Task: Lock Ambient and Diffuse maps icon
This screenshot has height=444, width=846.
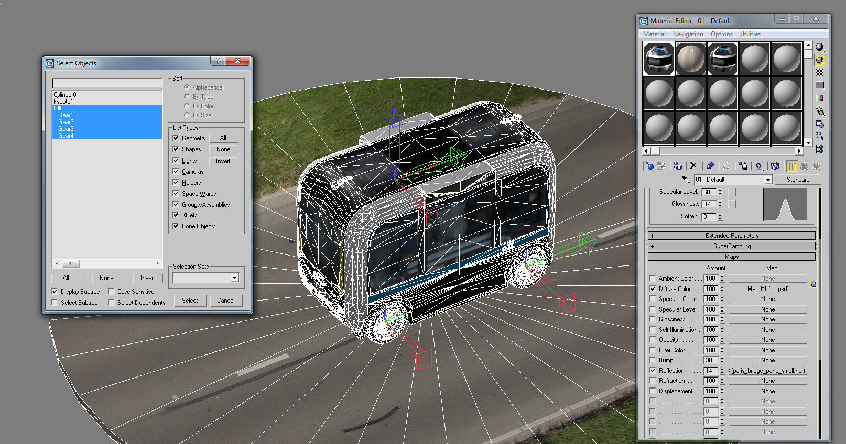Action: click(x=813, y=284)
